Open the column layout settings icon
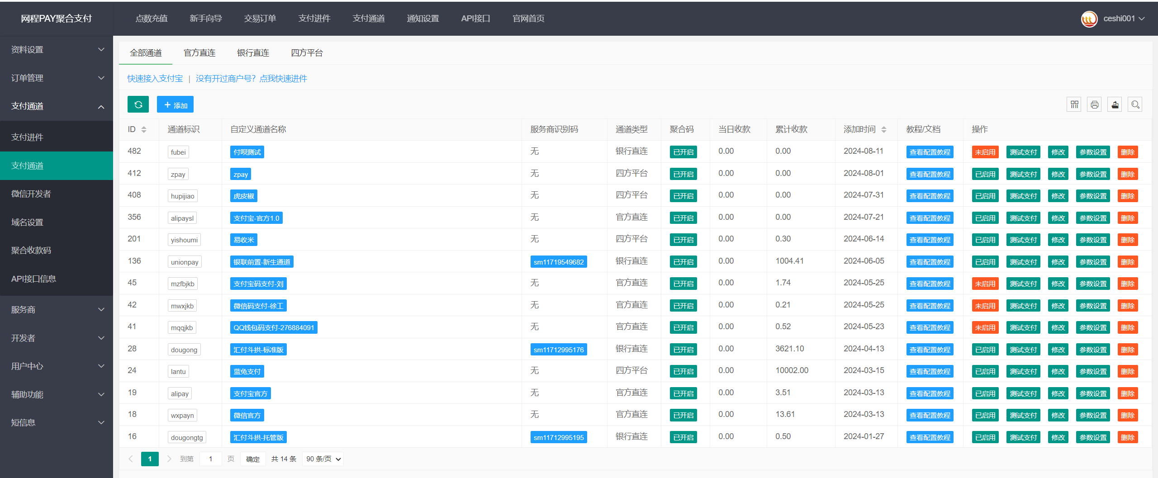Viewport: 1158px width, 478px height. coord(1074,104)
